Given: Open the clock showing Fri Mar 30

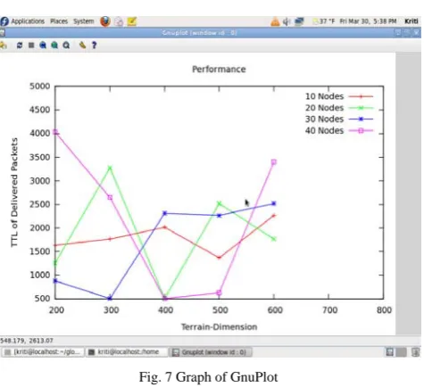Looking at the screenshot, I should click(368, 21).
